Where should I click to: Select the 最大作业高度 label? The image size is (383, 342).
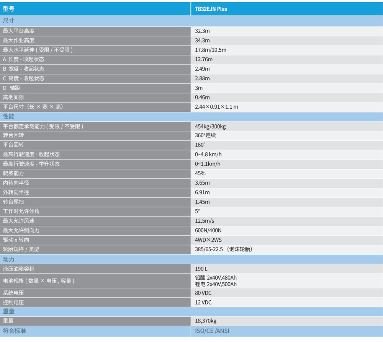pos(18,40)
